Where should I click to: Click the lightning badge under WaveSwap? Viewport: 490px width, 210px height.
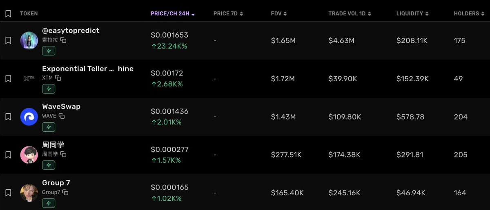(x=49, y=127)
